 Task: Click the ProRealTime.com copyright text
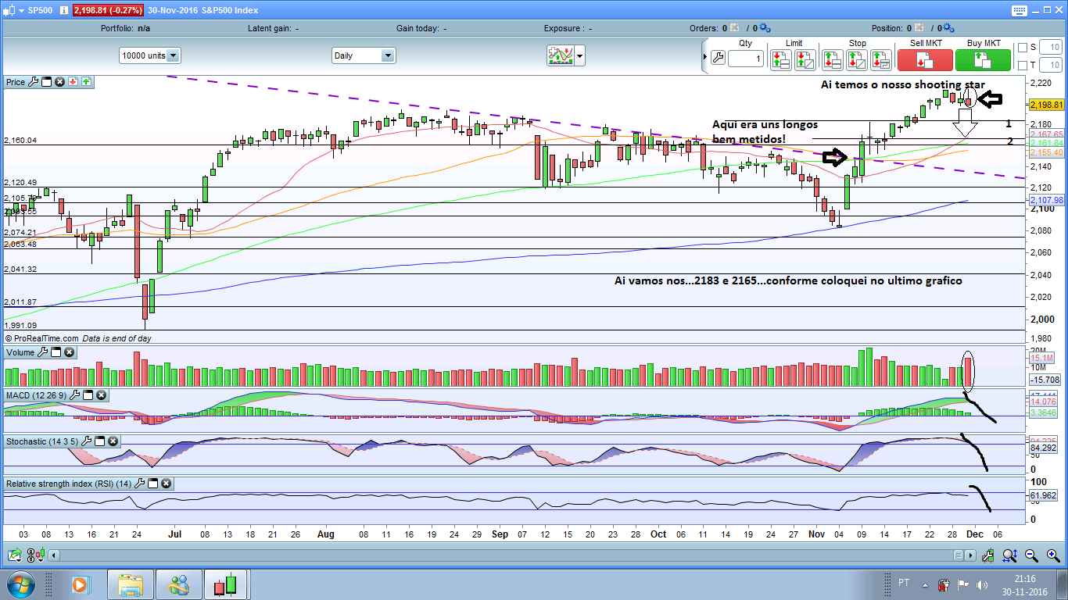(x=41, y=338)
